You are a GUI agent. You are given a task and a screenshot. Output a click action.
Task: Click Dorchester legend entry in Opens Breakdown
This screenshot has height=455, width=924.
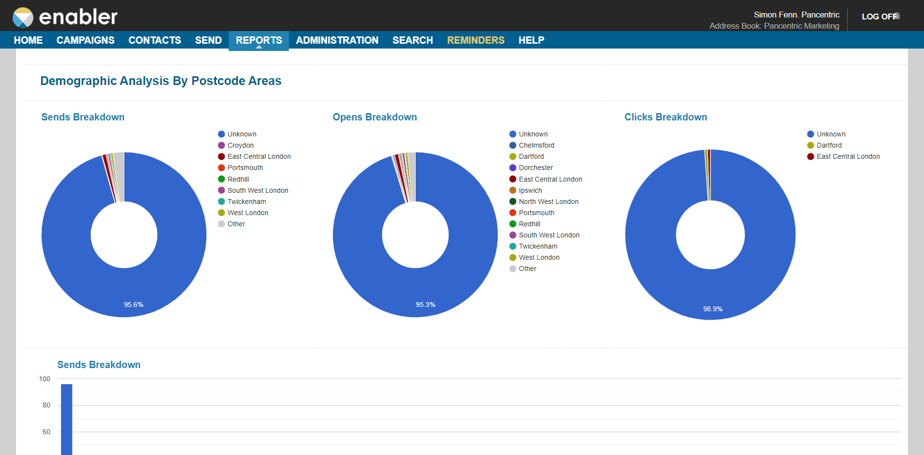531,168
